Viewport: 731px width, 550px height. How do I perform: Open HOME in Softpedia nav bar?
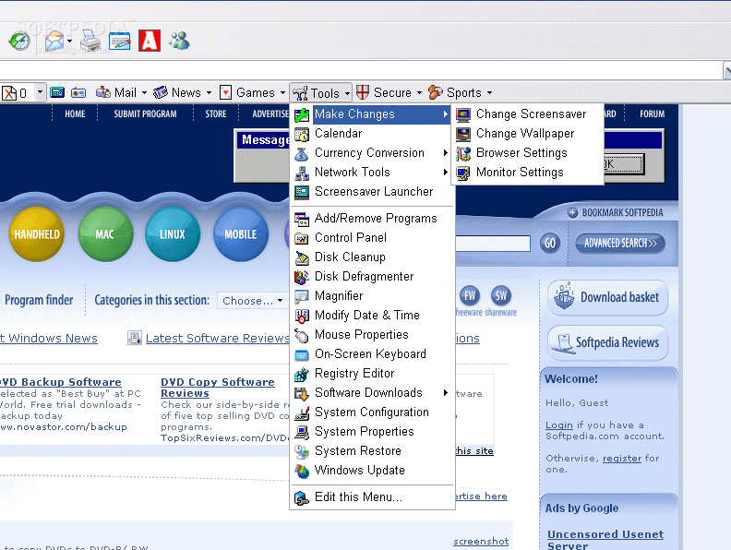75,114
